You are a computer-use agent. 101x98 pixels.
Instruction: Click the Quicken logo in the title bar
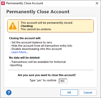pyautogui.click(x=3, y=3)
